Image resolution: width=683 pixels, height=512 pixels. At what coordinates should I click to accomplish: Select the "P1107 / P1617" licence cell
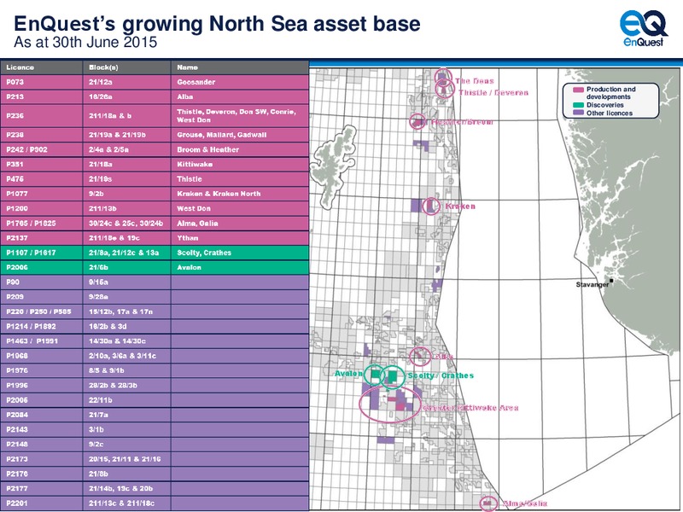coord(41,253)
